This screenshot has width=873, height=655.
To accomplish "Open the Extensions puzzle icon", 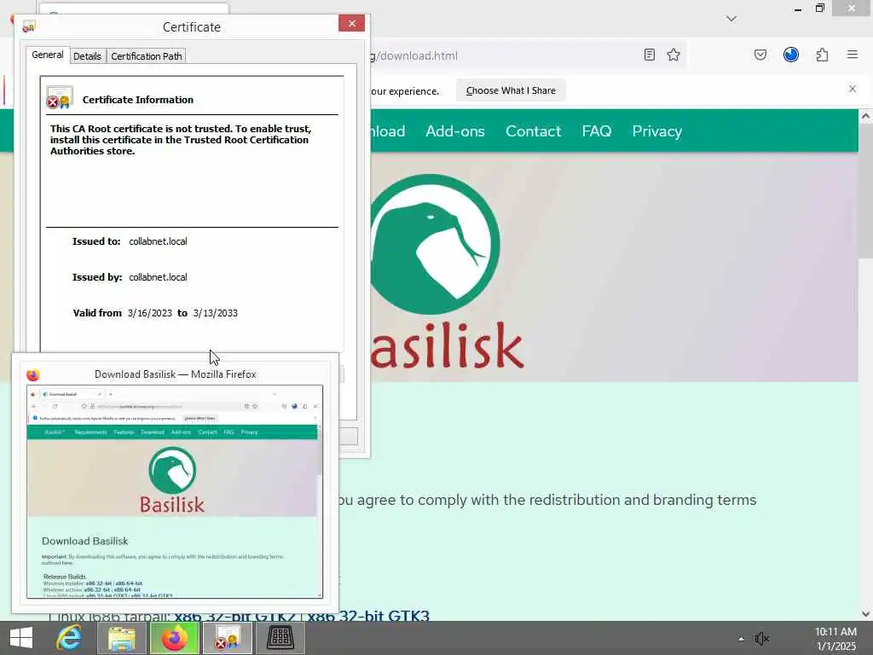I will point(823,55).
